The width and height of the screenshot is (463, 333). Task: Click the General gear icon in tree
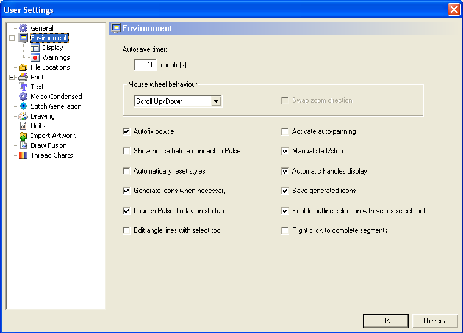pos(23,28)
